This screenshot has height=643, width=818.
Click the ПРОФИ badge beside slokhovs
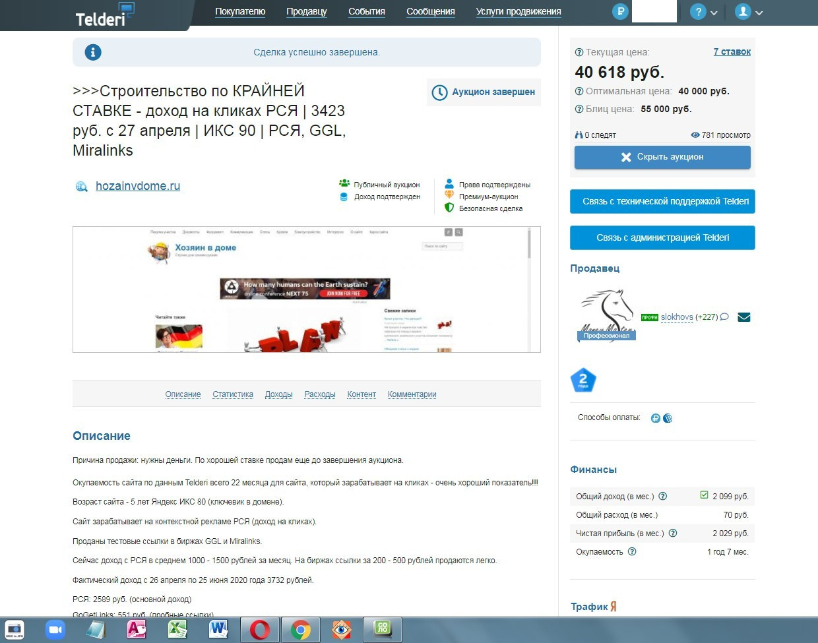click(x=650, y=318)
